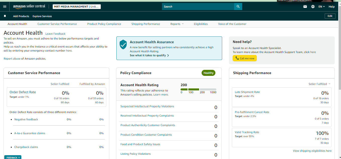Click into the Search input field

198,7
